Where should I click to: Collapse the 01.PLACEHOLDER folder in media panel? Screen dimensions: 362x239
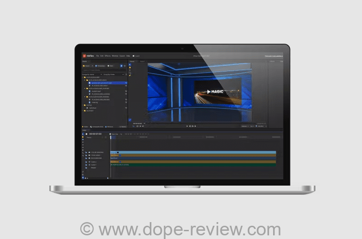[83, 78]
